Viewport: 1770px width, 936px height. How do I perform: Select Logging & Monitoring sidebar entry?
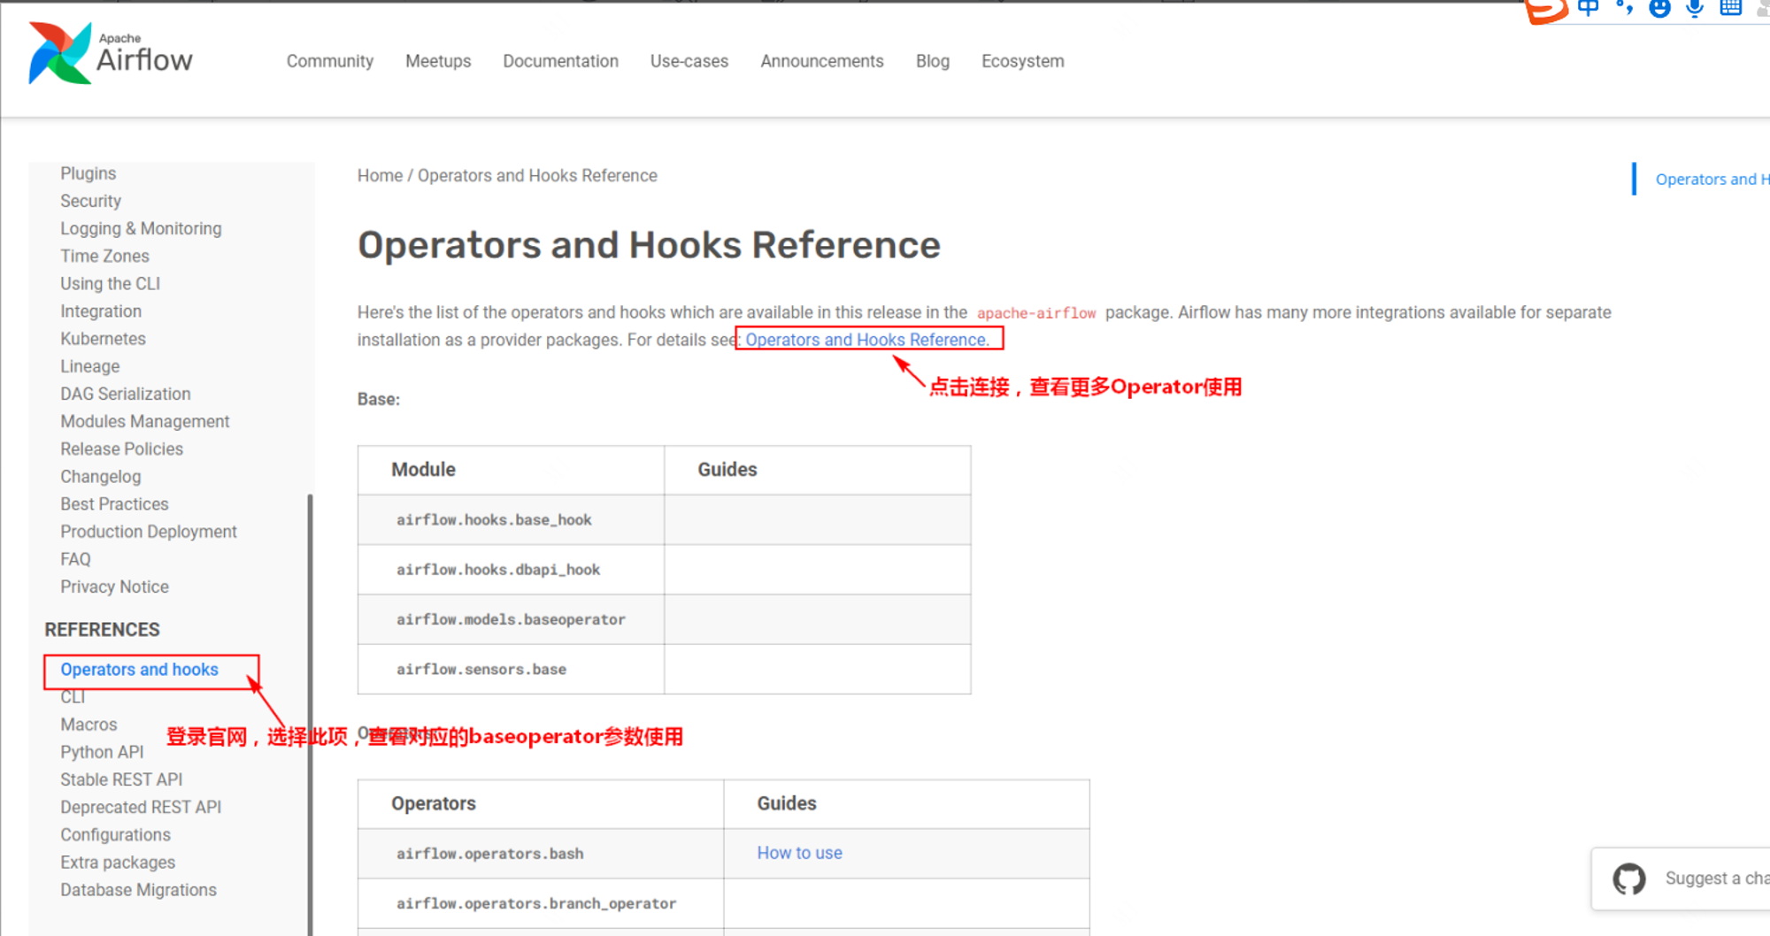tap(141, 228)
